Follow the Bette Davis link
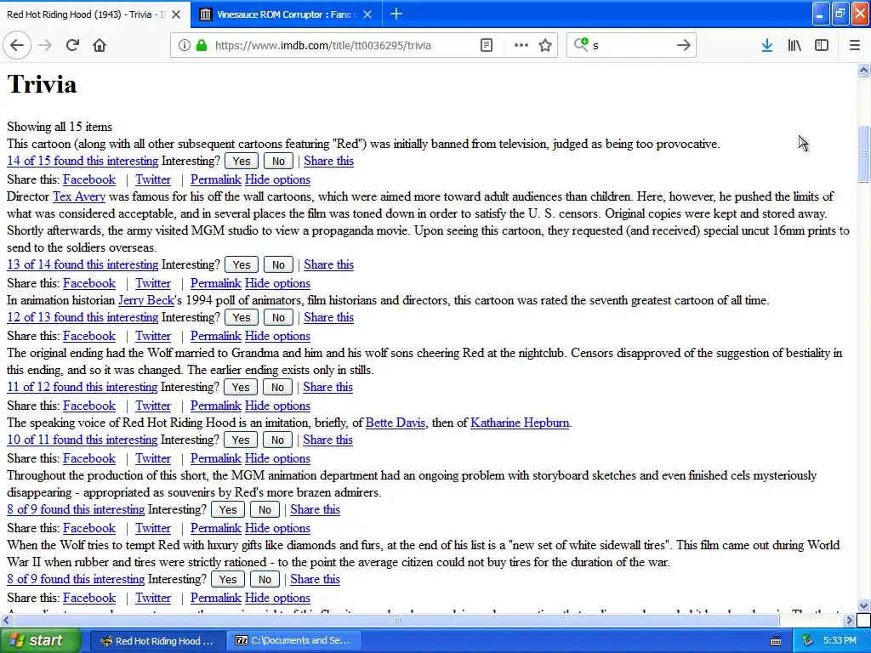The height and width of the screenshot is (653, 871). 396,423
